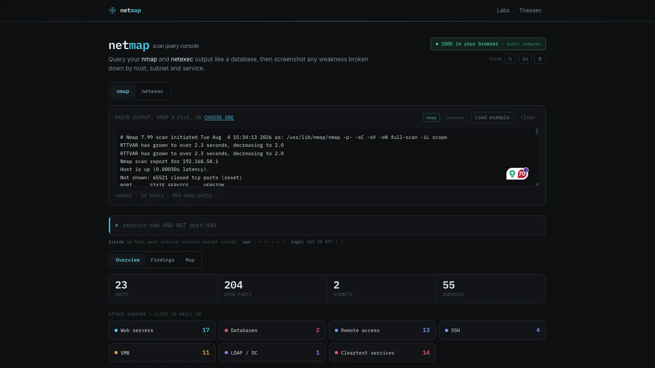This screenshot has height=368, width=655.
Task: Toggle the small netexec format chip
Action: click(x=455, y=118)
